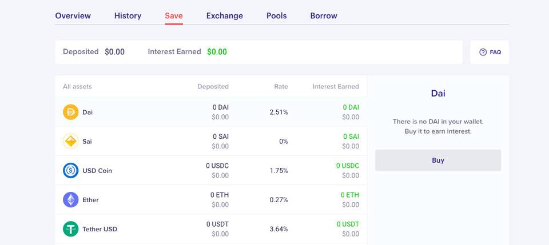Click the Interest Earned column header
Screen dimensions: 549x245
tap(336, 87)
